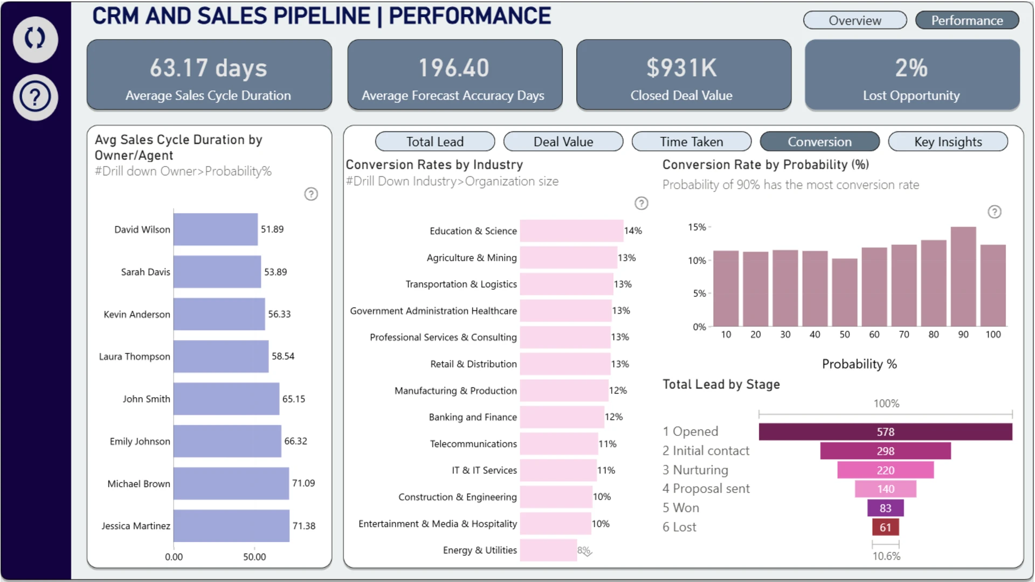The image size is (1035, 582).
Task: Select David Wilson's bar
Action: (x=216, y=230)
